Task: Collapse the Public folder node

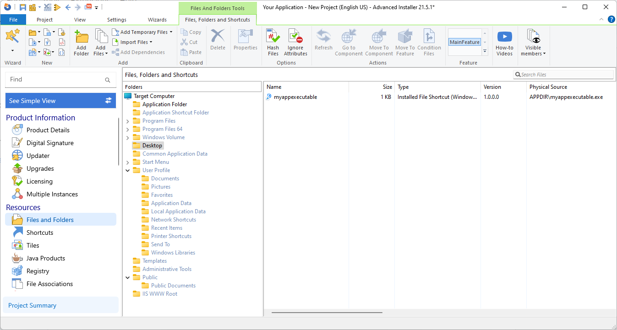Action: (127, 277)
